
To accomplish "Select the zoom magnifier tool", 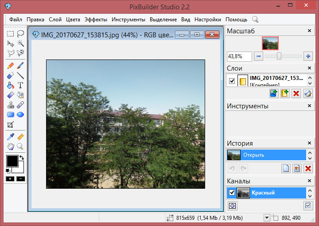I will 20,147.
